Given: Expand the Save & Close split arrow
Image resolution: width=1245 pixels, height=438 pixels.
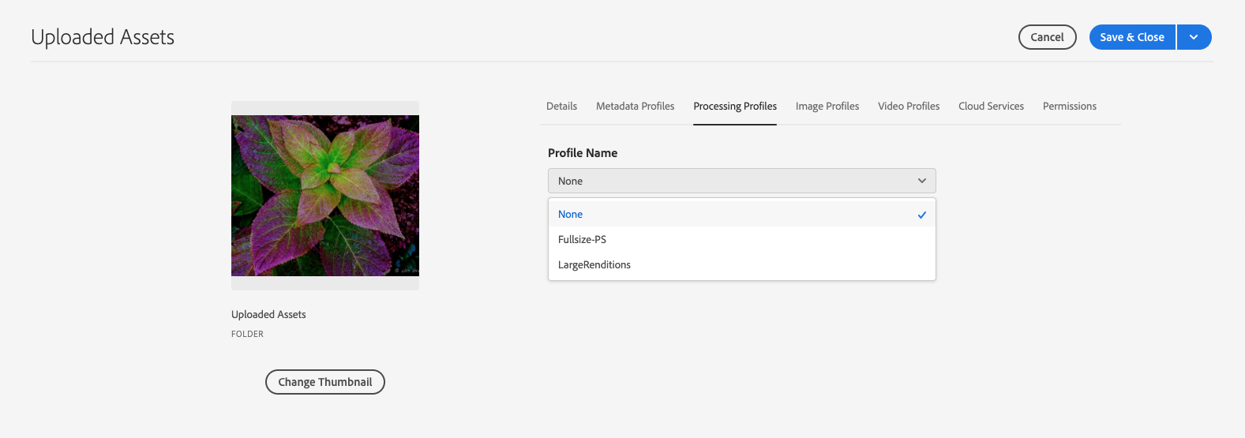Looking at the screenshot, I should [1194, 37].
